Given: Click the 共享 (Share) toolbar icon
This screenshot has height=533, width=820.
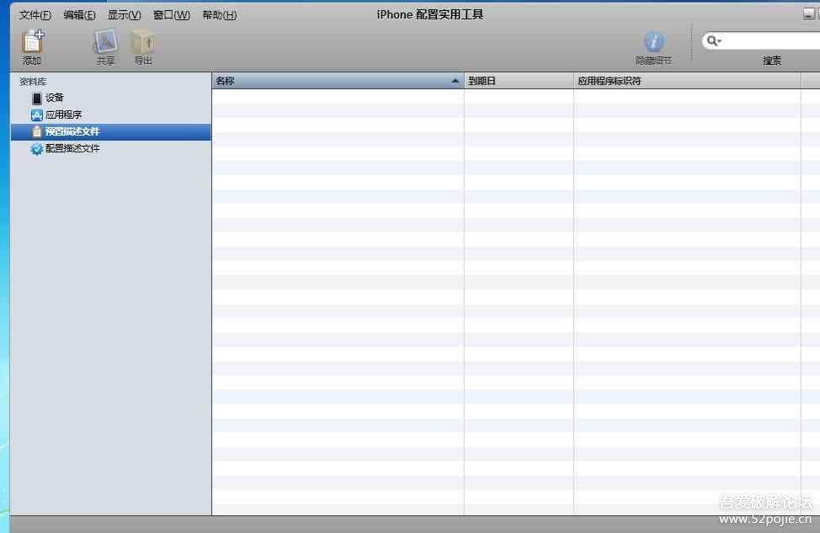Looking at the screenshot, I should pos(105,42).
